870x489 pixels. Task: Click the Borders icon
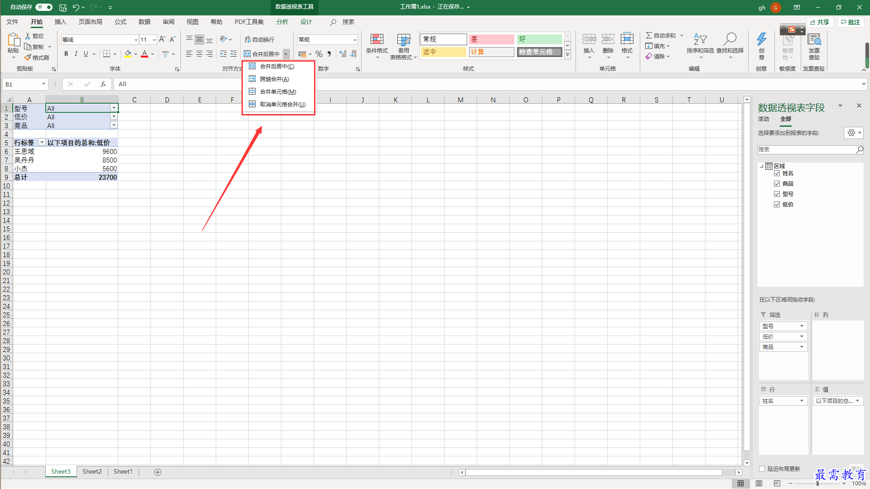coord(107,54)
